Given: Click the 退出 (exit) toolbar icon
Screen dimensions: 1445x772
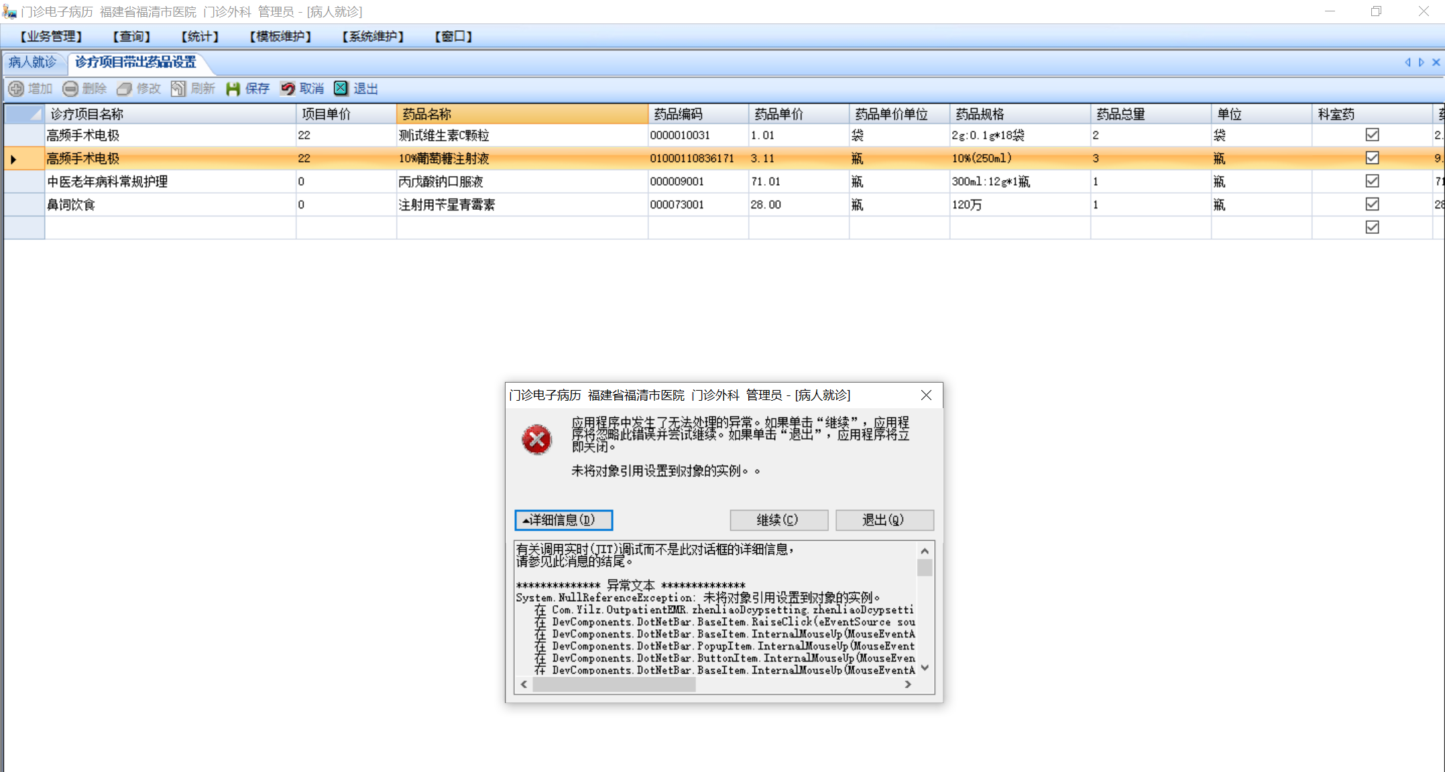Looking at the screenshot, I should (341, 88).
